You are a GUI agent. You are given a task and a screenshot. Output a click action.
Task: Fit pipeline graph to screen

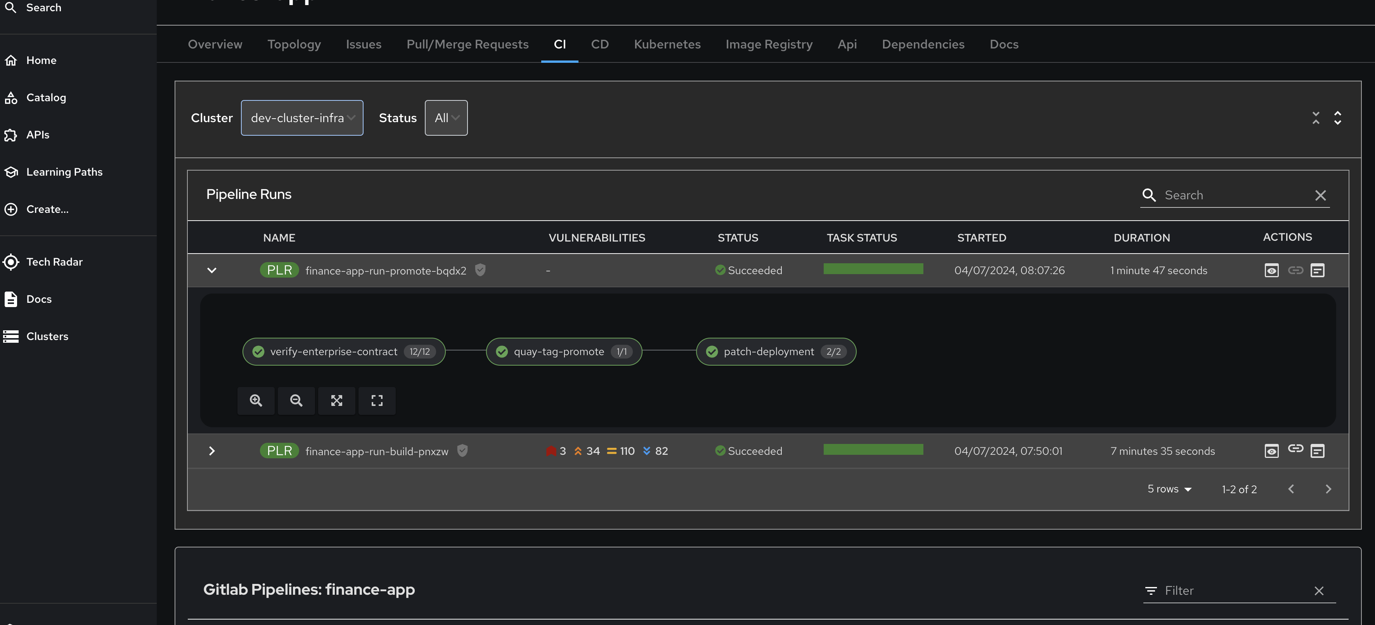click(x=336, y=401)
